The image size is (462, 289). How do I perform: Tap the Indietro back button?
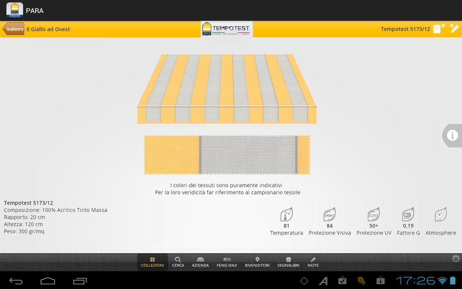[14, 29]
